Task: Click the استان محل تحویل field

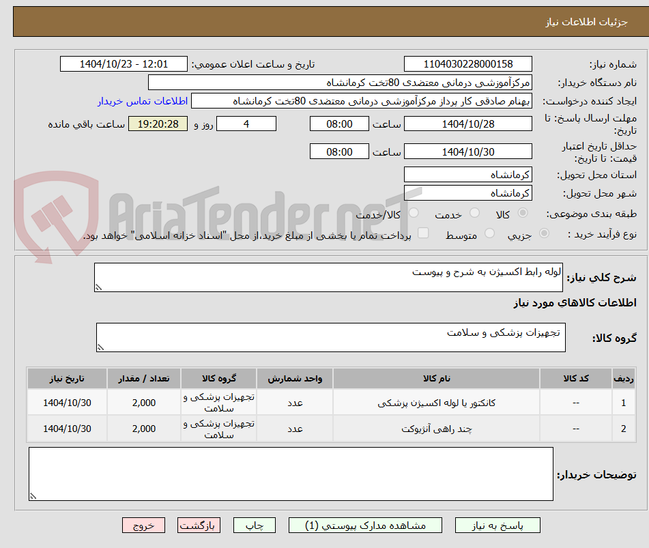Action: coord(468,175)
